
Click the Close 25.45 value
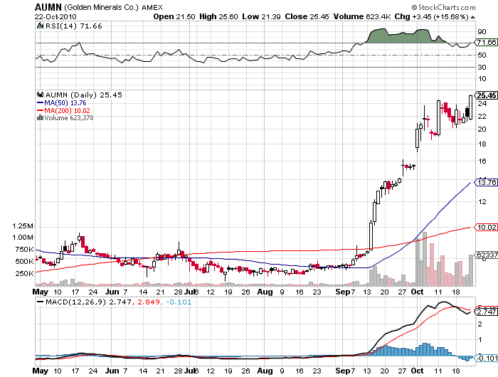tap(307, 16)
